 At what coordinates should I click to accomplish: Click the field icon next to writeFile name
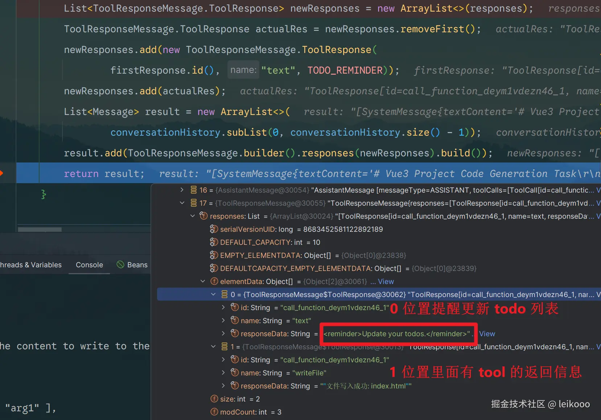(x=234, y=372)
